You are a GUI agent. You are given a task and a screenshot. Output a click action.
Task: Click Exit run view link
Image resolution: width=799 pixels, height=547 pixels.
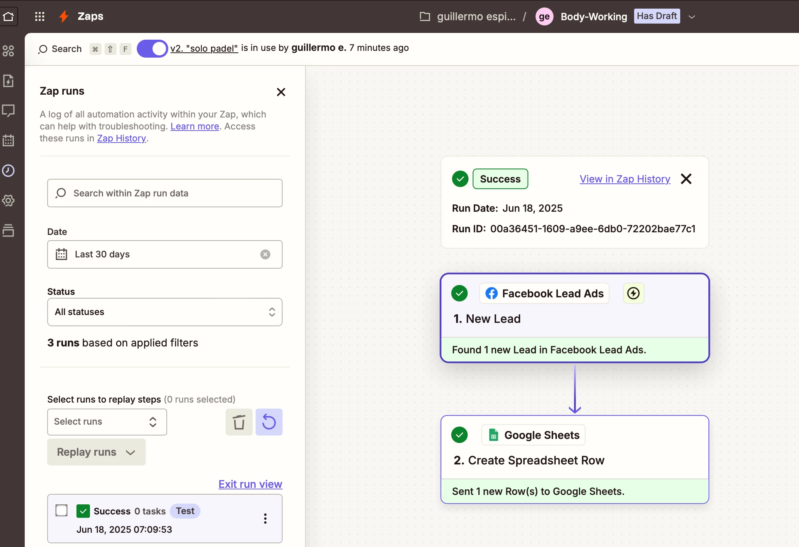pos(250,484)
